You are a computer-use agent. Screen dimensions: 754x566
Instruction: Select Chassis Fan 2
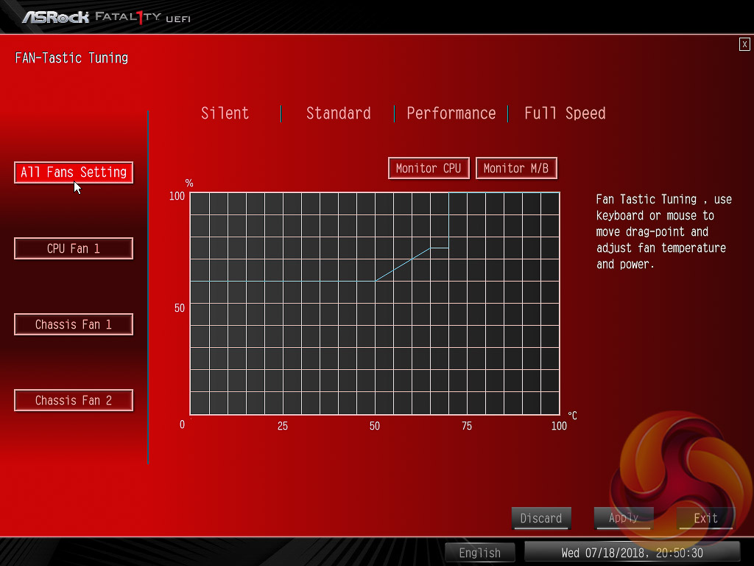click(x=74, y=400)
